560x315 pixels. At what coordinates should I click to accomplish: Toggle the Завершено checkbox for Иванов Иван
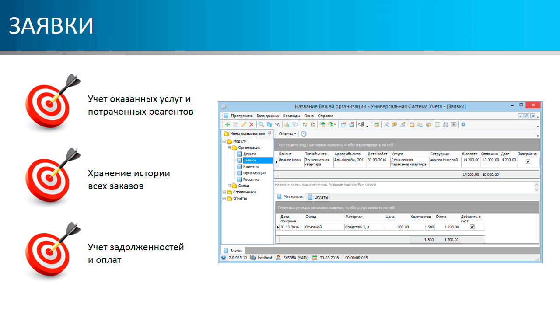point(528,161)
